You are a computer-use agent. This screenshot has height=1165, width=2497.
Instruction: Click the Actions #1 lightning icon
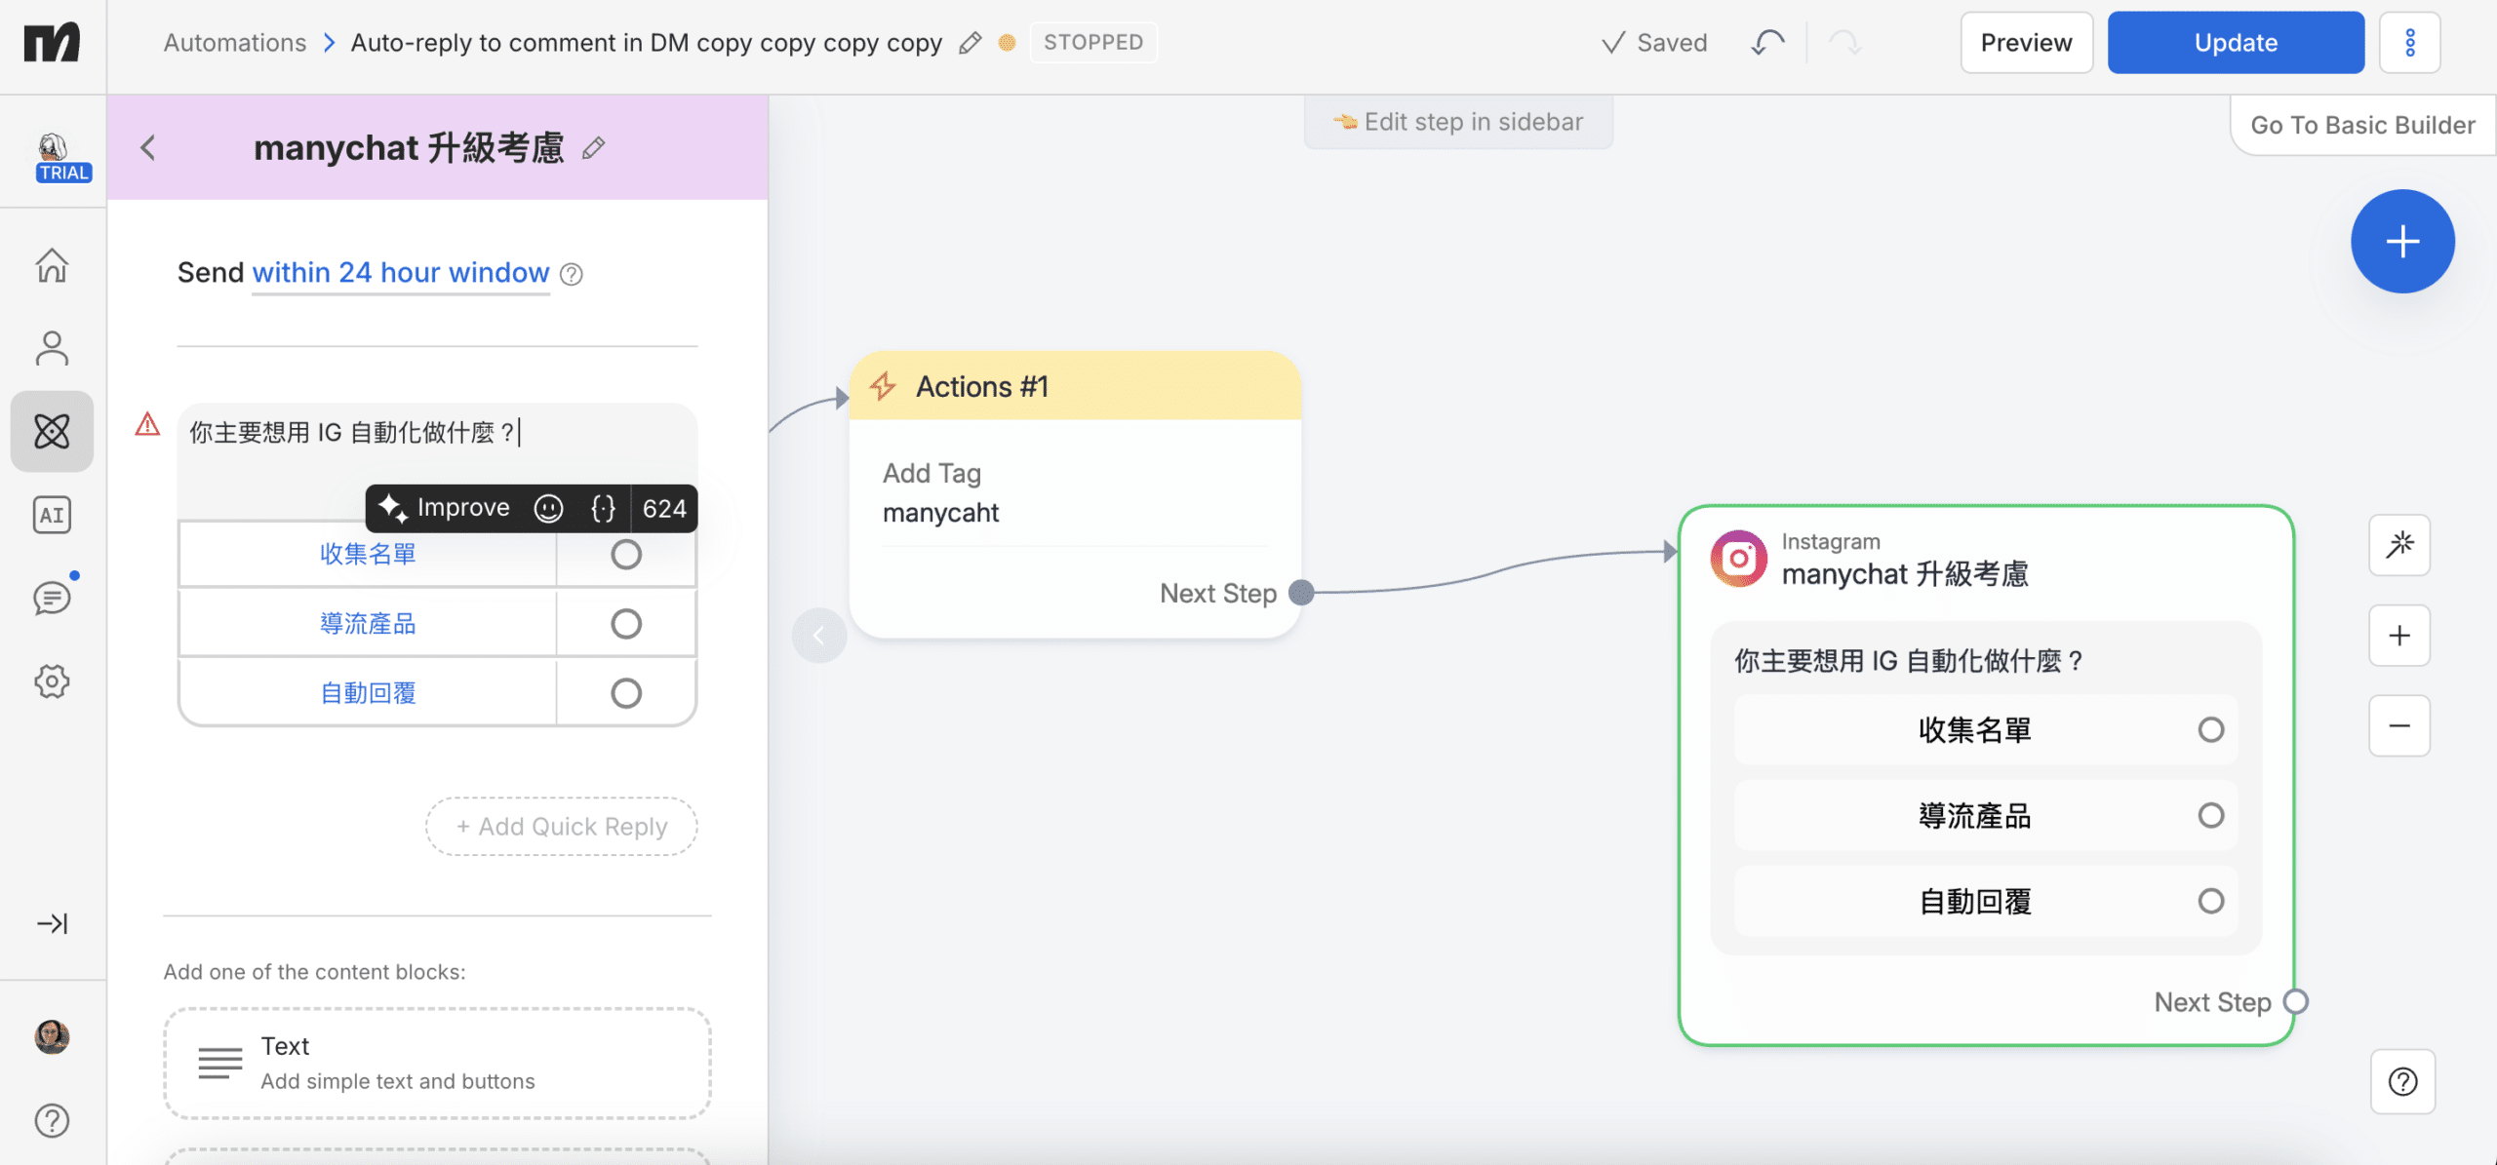(883, 386)
